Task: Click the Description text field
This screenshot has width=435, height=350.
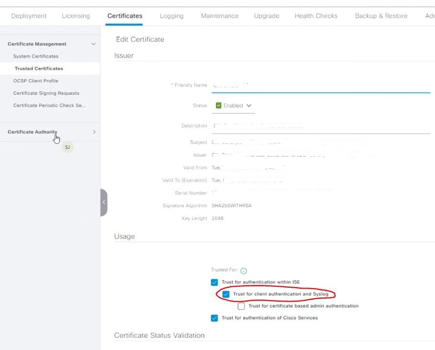Action: coord(321,126)
